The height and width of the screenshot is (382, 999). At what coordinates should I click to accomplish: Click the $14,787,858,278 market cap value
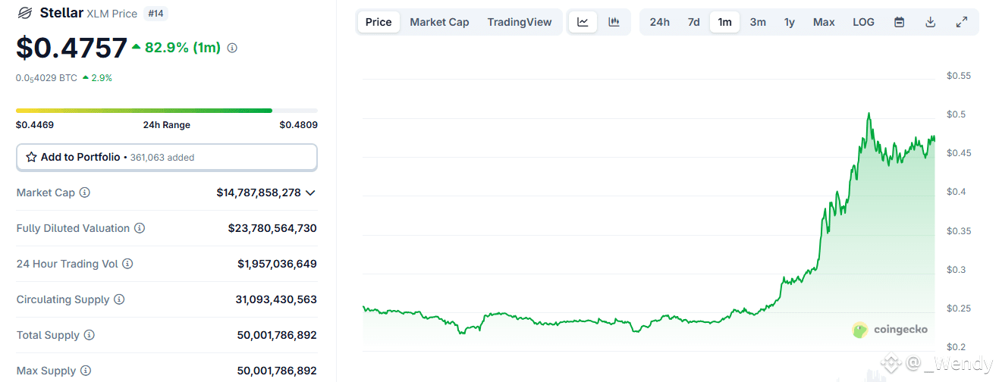pyautogui.click(x=259, y=193)
